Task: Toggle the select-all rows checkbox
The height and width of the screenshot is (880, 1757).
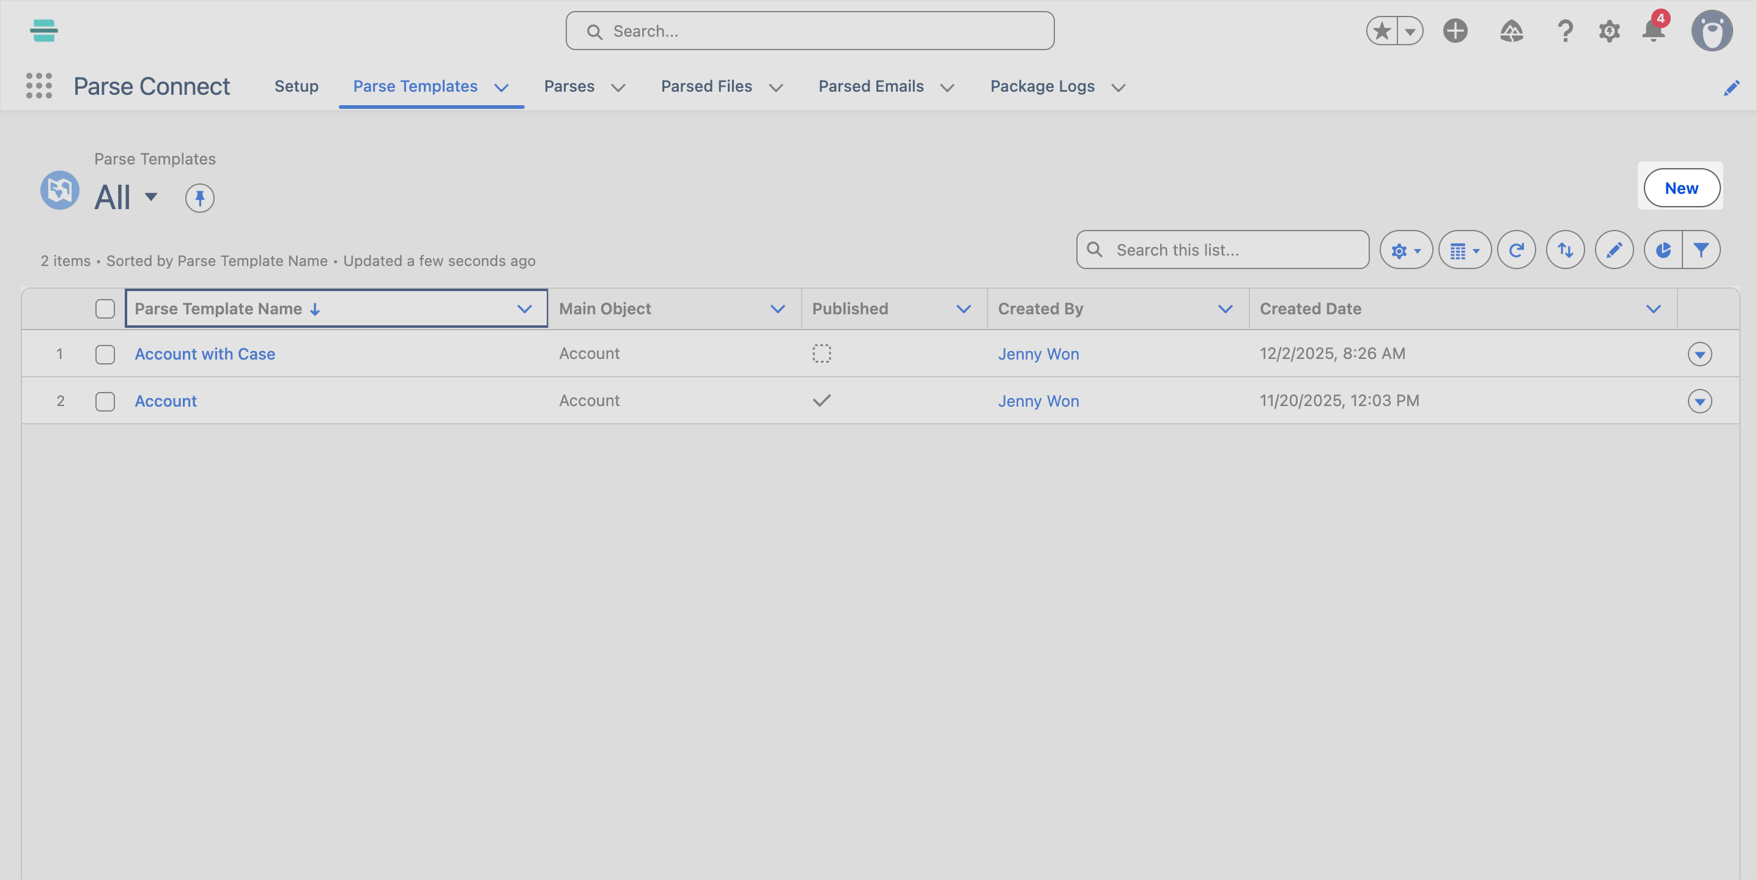Action: pyautogui.click(x=105, y=309)
